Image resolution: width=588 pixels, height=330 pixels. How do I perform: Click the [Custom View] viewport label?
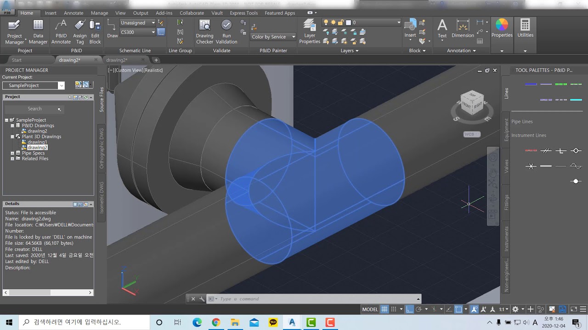(128, 70)
